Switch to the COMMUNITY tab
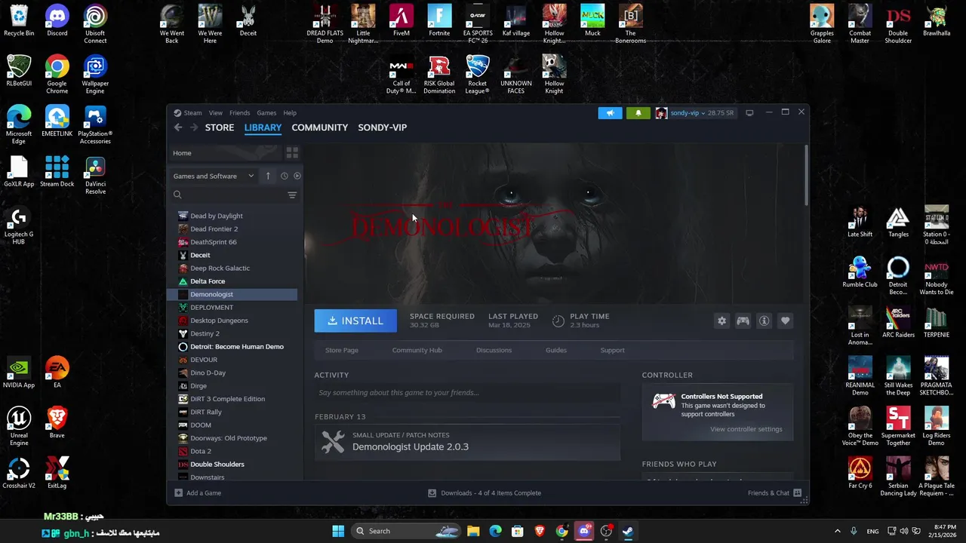The height and width of the screenshot is (543, 966). [319, 127]
